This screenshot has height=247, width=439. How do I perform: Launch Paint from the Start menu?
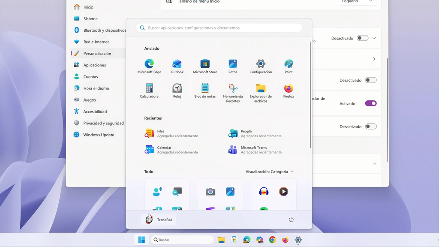[x=289, y=66]
